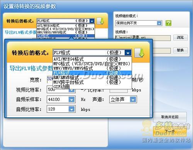Select WMV/WMV8/WMV9格式 in the small top list
The width and height of the screenshot is (193, 150).
66,32
